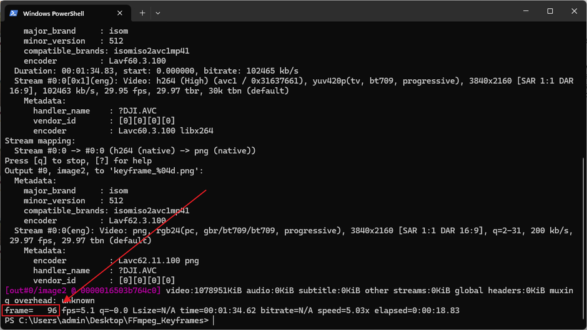Click the terminal vertical scrollbar
Image resolution: width=587 pixels, height=330 pixels.
coord(584,240)
